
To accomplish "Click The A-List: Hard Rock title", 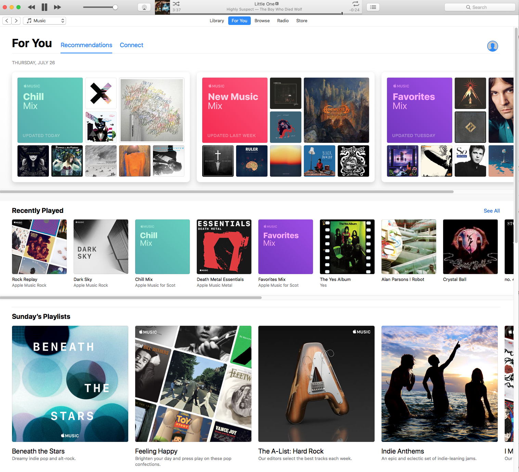I will [x=291, y=451].
